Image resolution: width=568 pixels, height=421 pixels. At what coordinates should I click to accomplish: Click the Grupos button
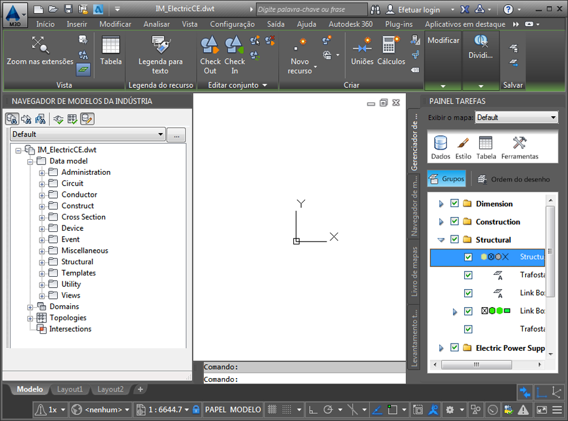point(446,179)
